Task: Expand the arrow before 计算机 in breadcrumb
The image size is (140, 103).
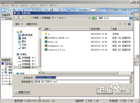Action: pos(31,18)
